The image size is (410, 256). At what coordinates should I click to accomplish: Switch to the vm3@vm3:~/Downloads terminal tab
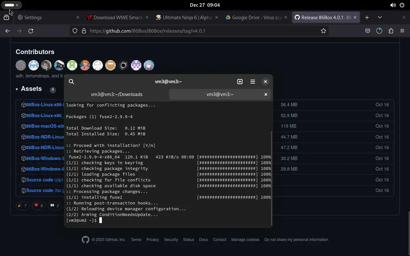(117, 94)
